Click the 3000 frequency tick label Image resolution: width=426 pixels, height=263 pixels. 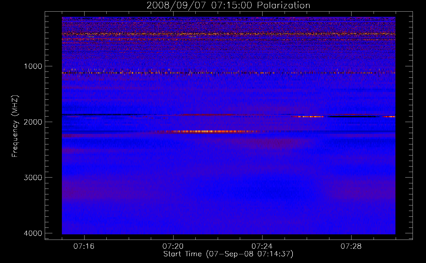(x=33, y=177)
